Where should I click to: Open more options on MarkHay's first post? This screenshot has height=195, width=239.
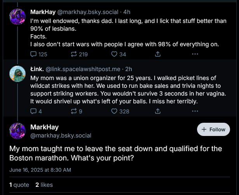195,54
